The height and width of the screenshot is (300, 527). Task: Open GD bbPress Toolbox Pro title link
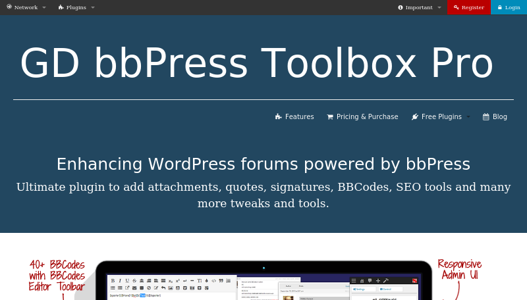pyautogui.click(x=256, y=63)
